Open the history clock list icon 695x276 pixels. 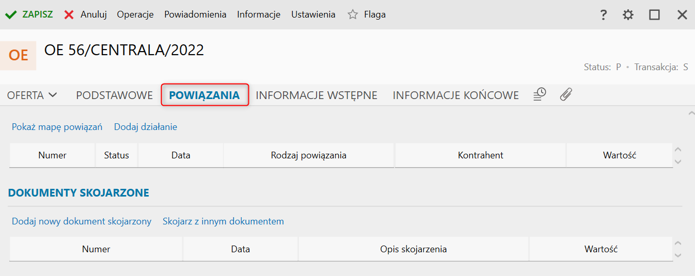(540, 94)
